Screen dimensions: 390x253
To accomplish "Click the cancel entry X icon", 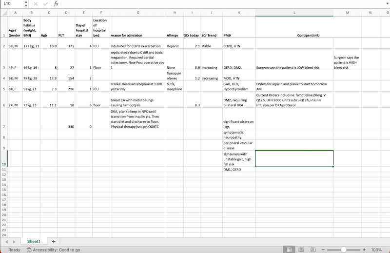I will [36, 4].
